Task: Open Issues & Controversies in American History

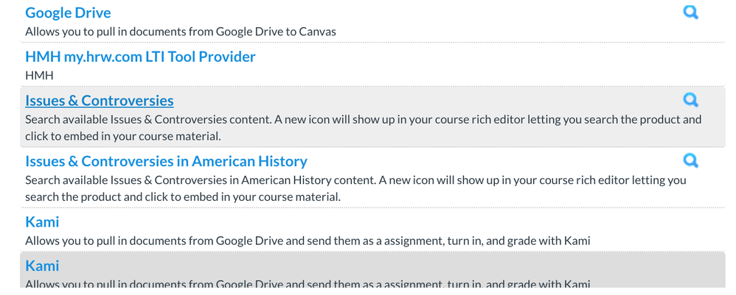Action: 166,161
